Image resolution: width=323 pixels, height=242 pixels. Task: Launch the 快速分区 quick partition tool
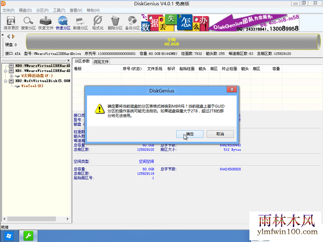(63, 23)
